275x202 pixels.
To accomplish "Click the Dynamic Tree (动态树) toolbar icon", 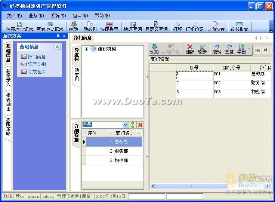I will click(x=90, y=27).
